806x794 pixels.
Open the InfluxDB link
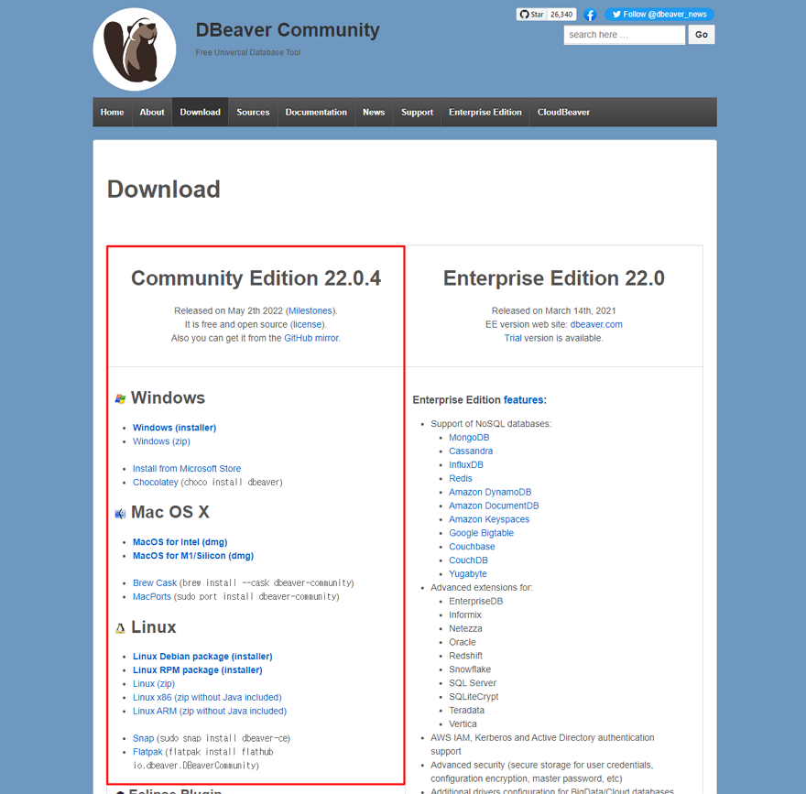pos(465,465)
